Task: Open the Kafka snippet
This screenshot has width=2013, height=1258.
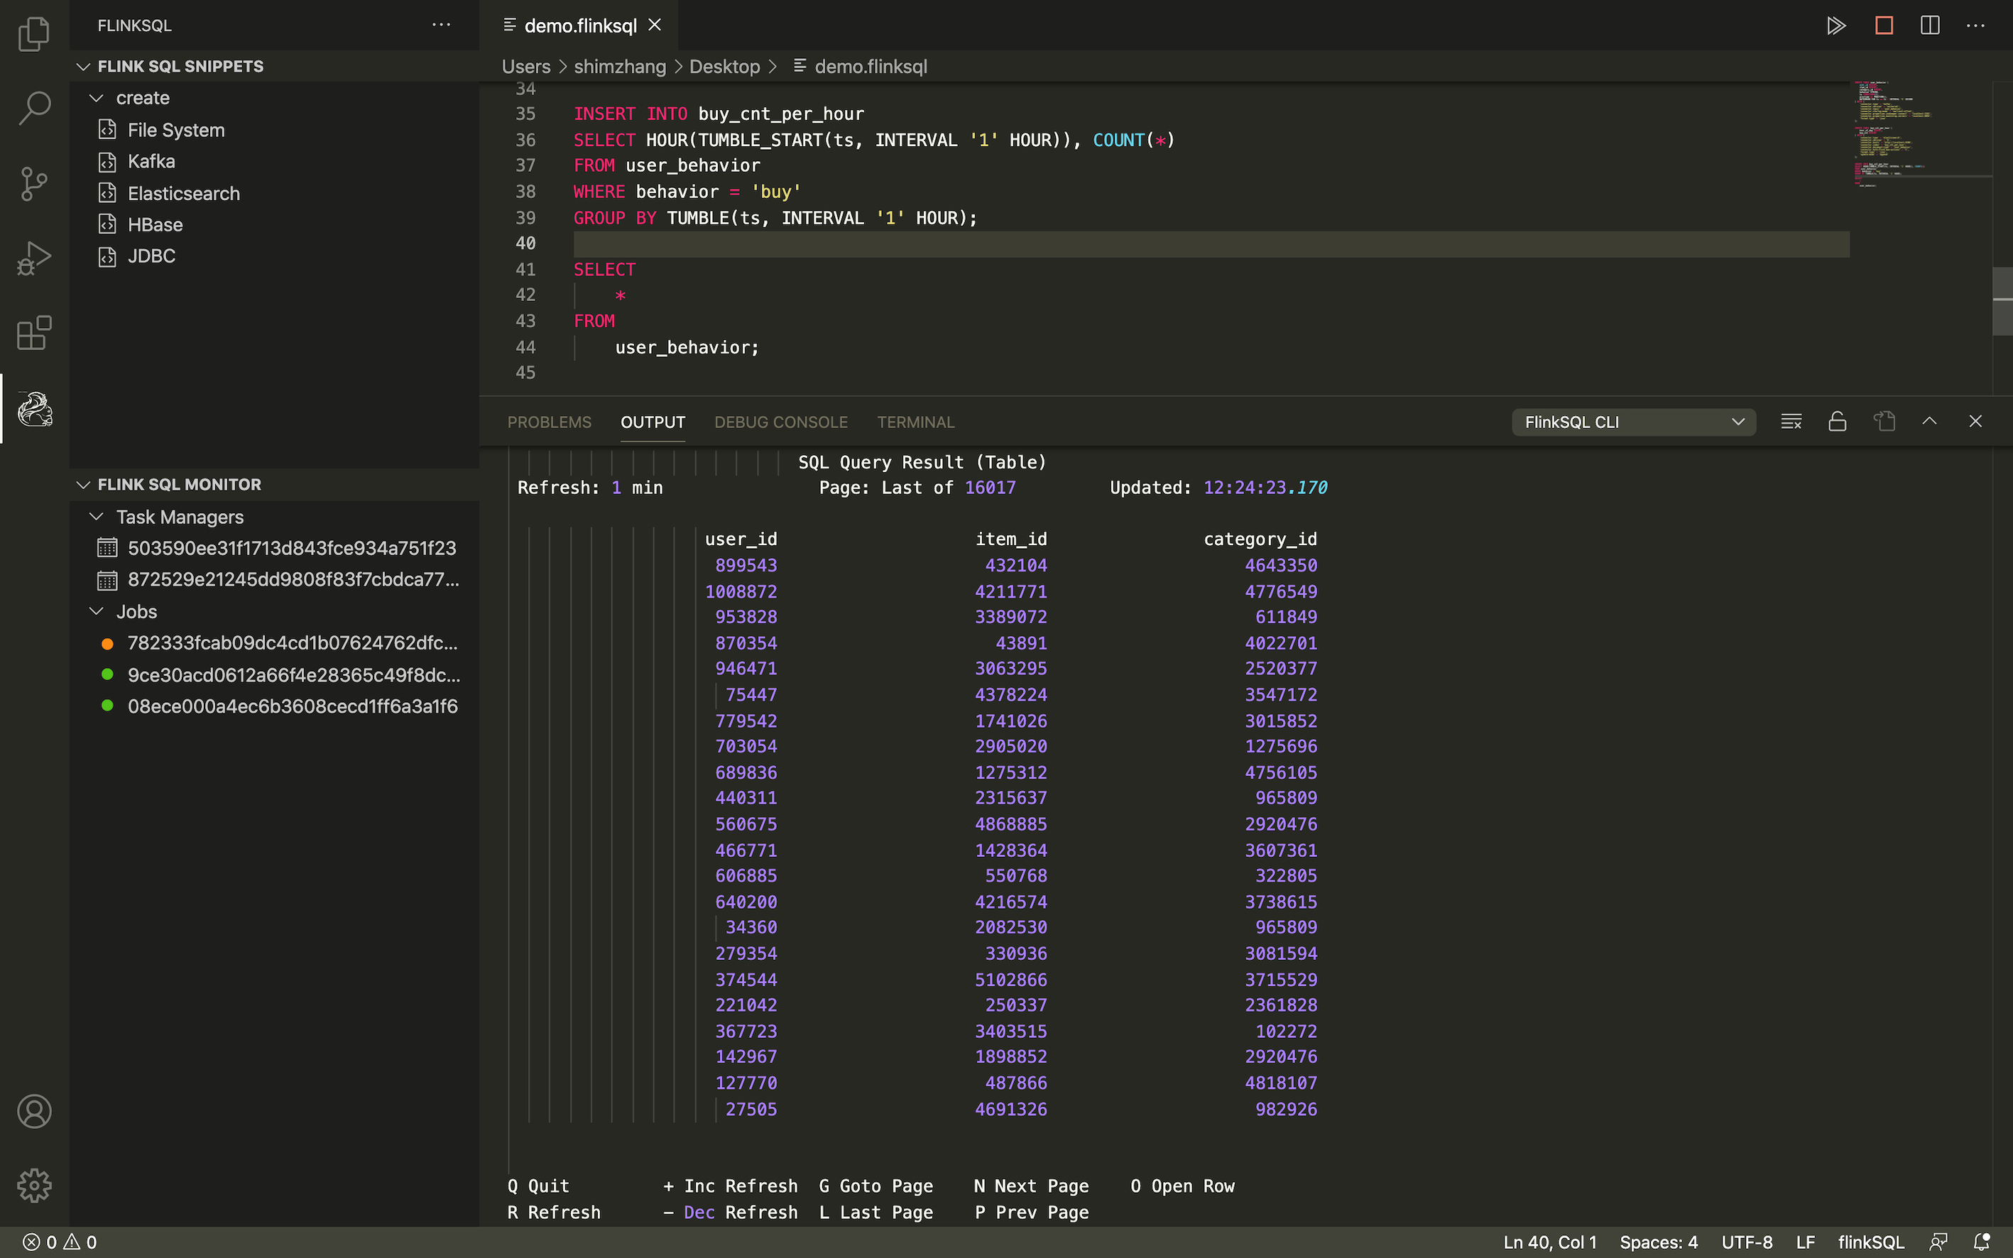Action: pos(275,161)
